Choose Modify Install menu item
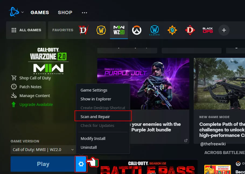Viewport: 245px width, 174px height. tap(103, 139)
